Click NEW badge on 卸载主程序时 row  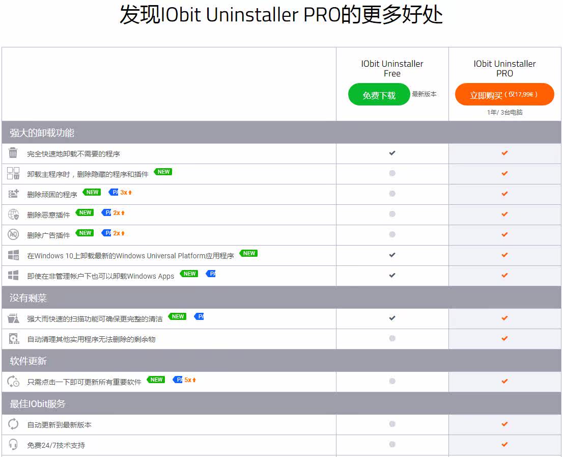pyautogui.click(x=163, y=172)
